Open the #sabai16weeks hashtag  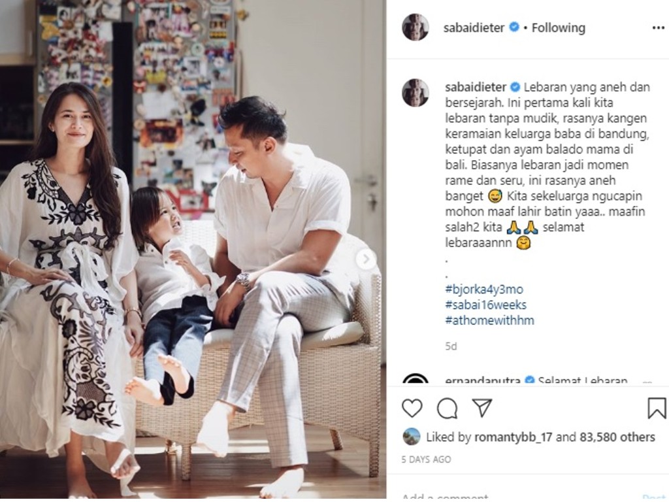tap(485, 305)
